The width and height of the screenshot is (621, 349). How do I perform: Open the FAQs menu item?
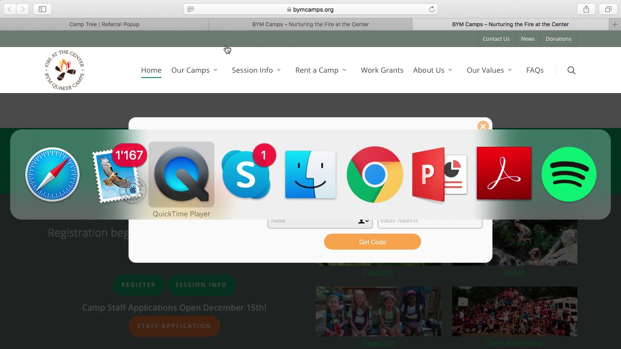[x=535, y=70]
